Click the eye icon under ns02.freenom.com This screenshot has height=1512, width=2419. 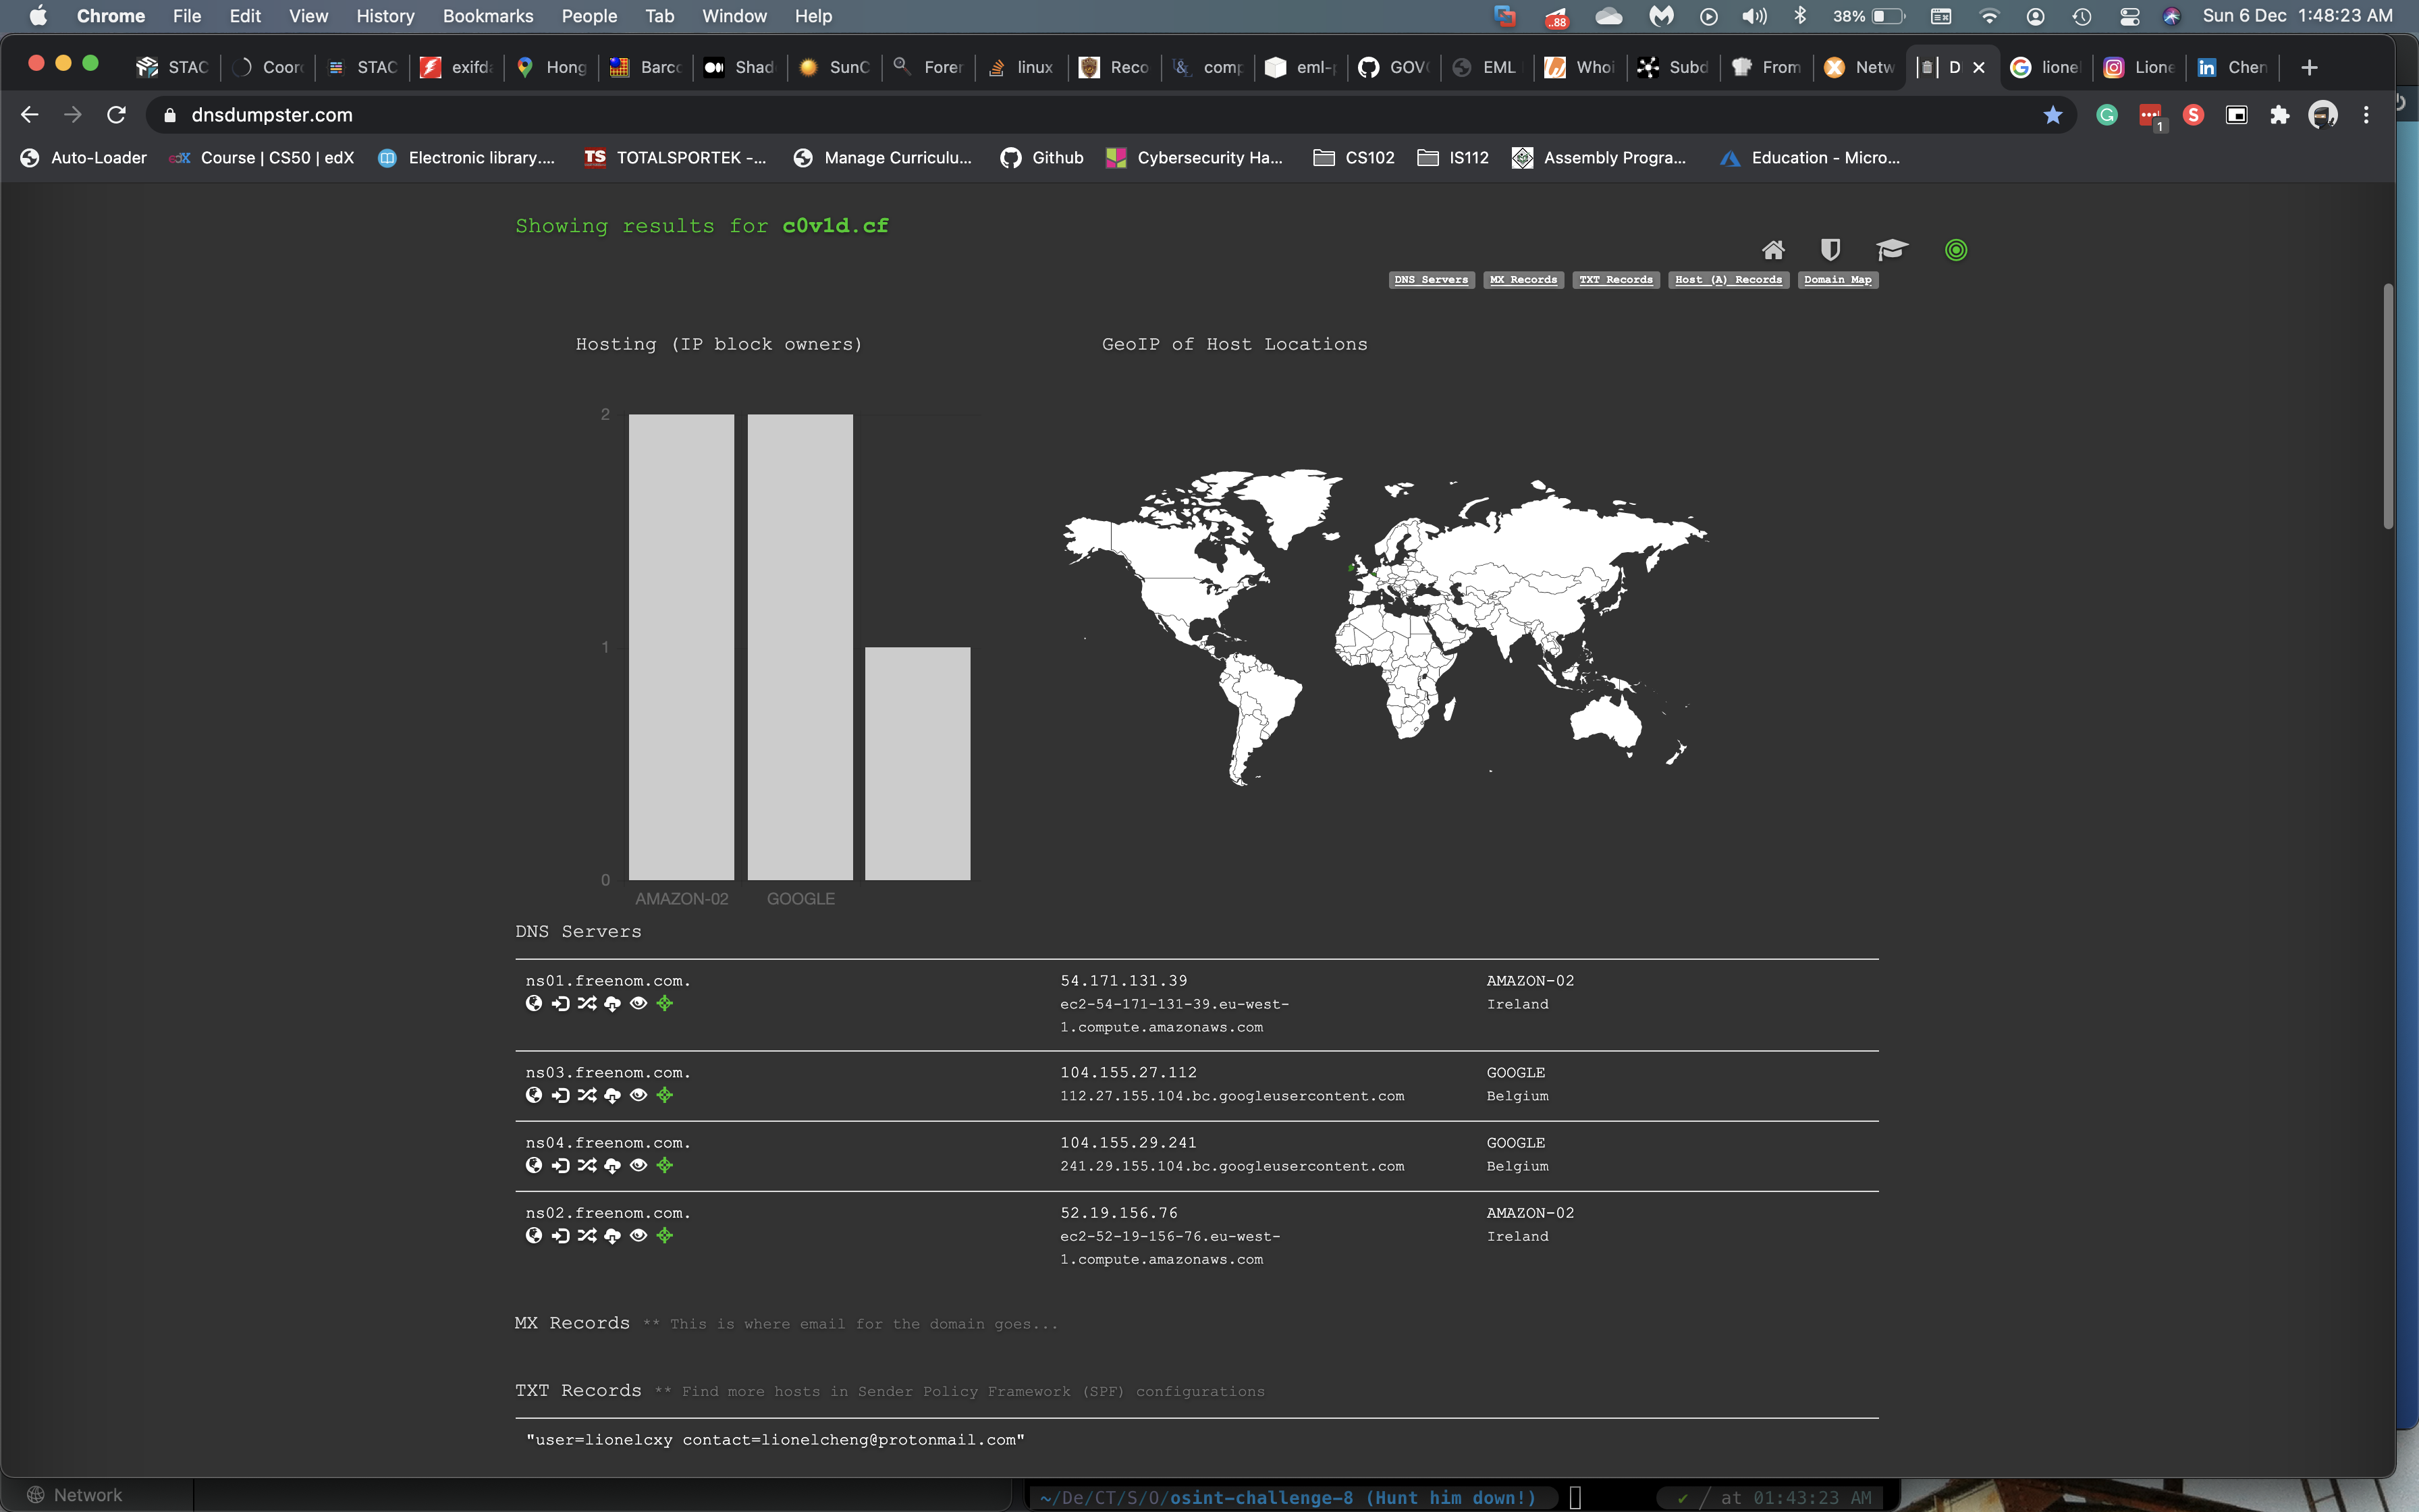[x=638, y=1235]
